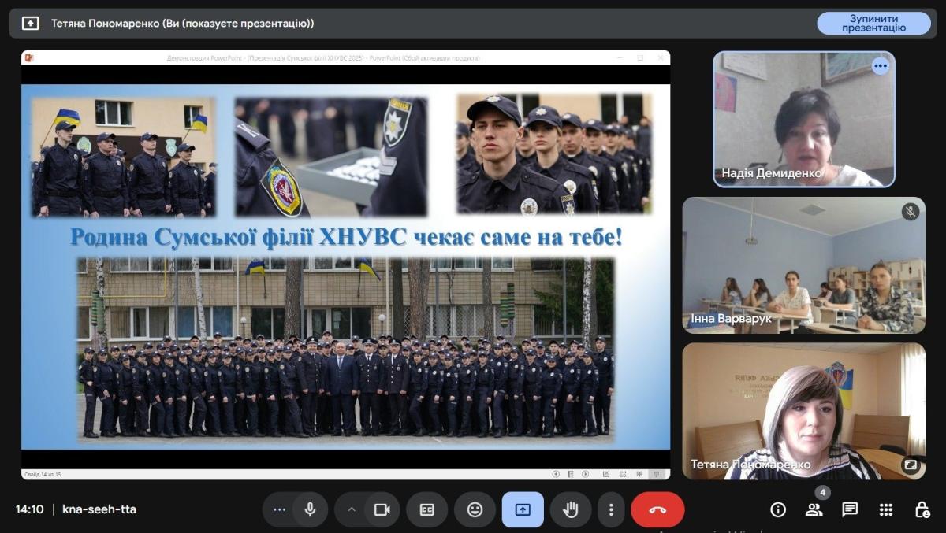
Task: Turn off the camera
Action: tap(382, 509)
